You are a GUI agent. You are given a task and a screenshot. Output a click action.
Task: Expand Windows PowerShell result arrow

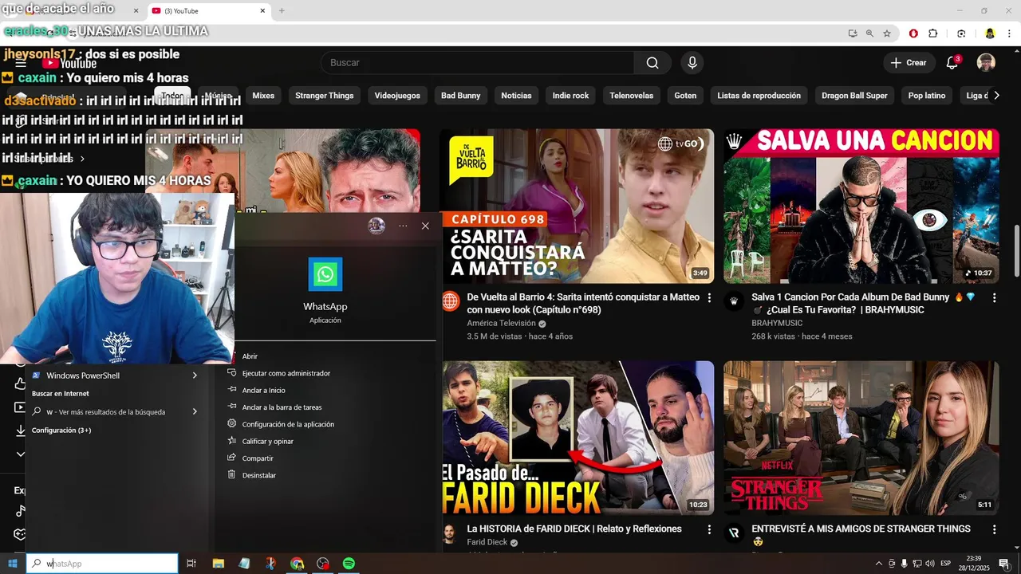(195, 375)
